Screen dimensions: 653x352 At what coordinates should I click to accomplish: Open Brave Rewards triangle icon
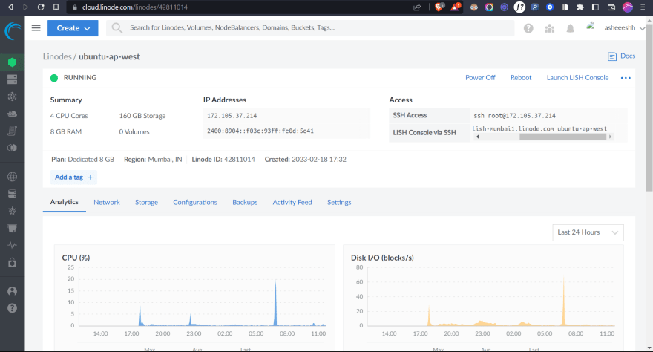[455, 7]
